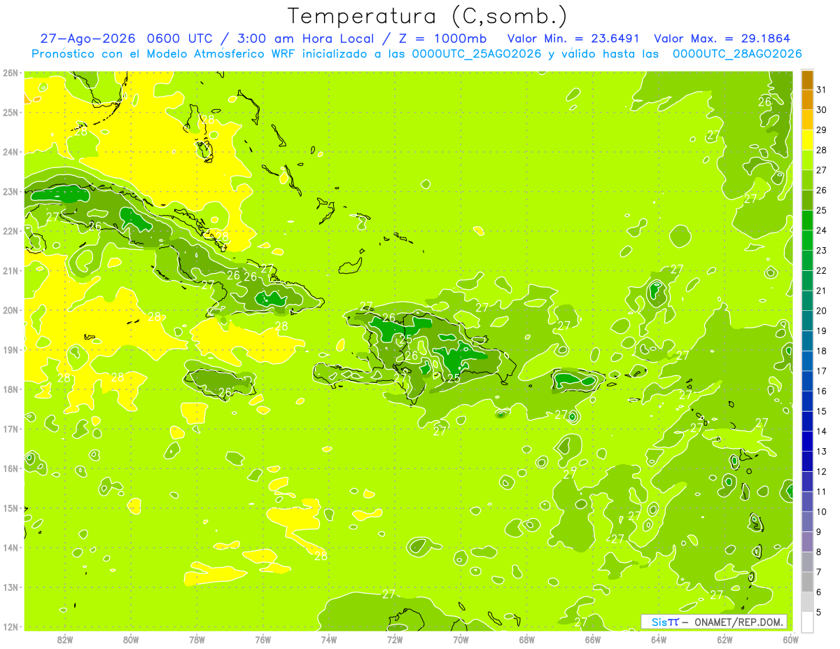Click the longitude label "70W"
Viewport: 840px width, 649px height.
click(461, 639)
